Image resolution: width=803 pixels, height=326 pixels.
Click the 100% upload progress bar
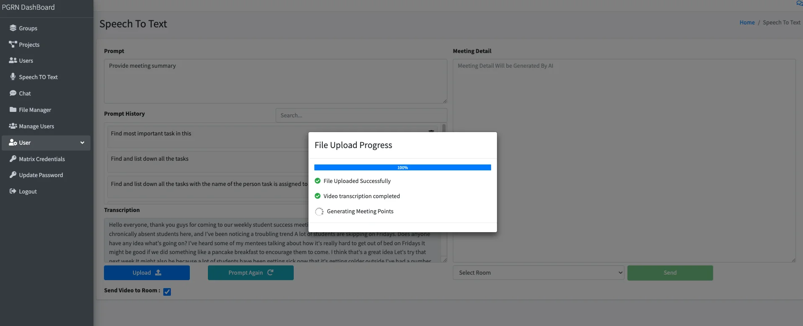pyautogui.click(x=402, y=167)
